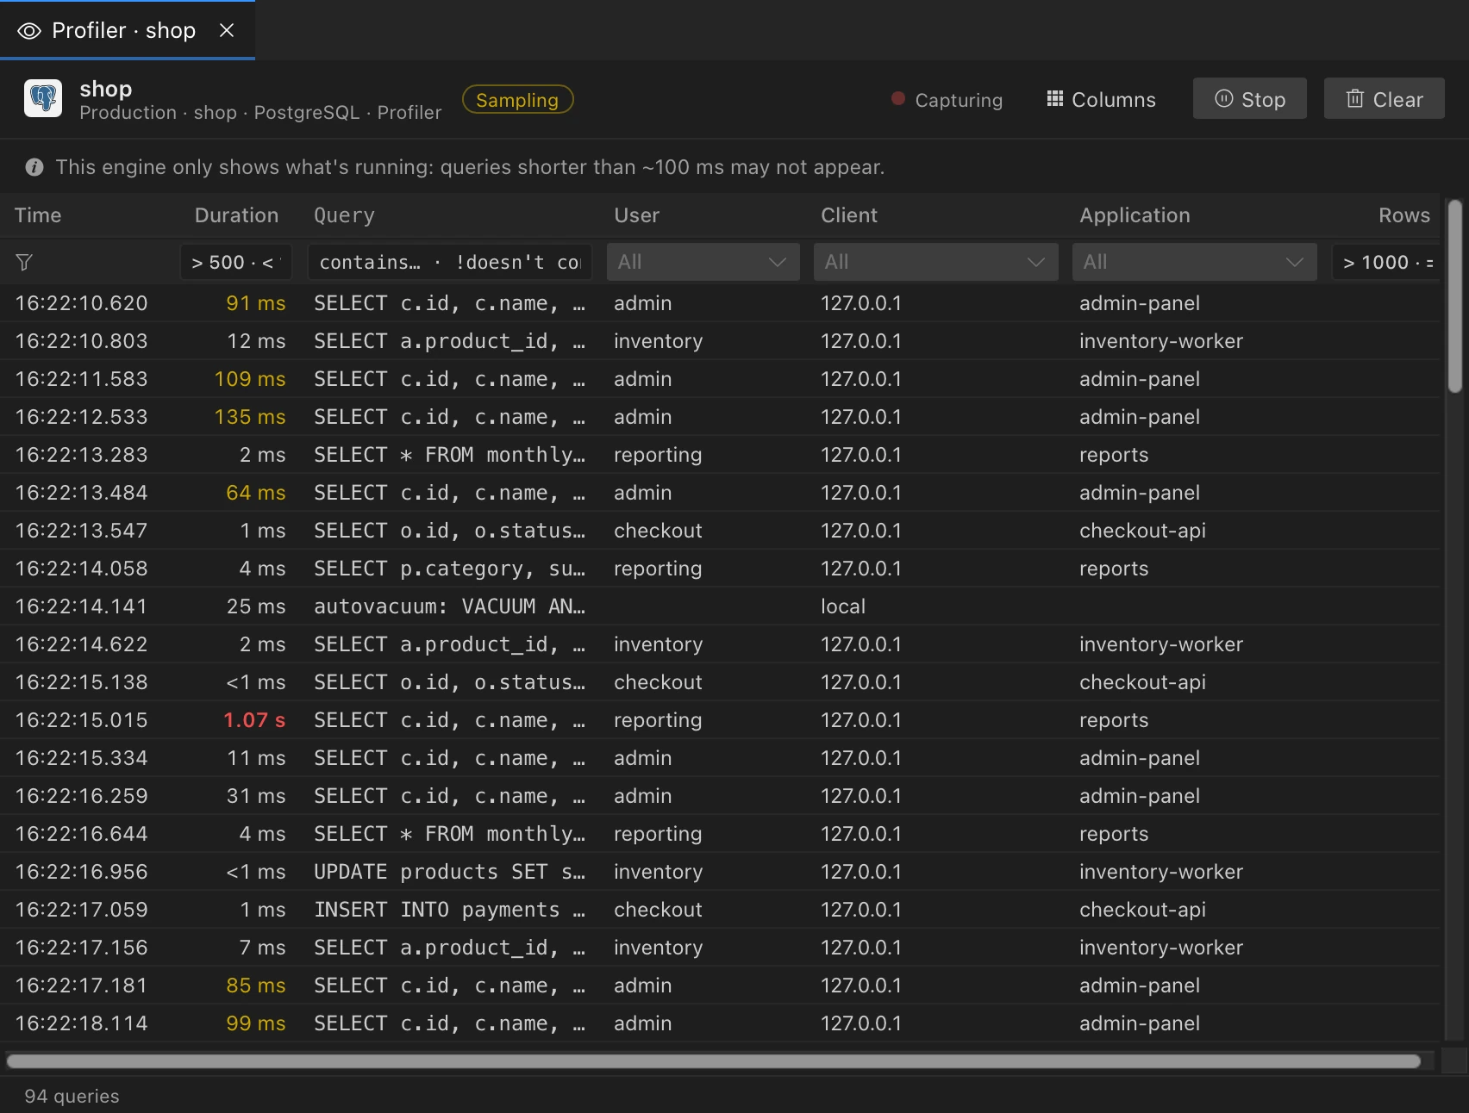Click the checkout-api cell at 16:22:17.059
The height and width of the screenshot is (1113, 1469).
[x=1142, y=910]
